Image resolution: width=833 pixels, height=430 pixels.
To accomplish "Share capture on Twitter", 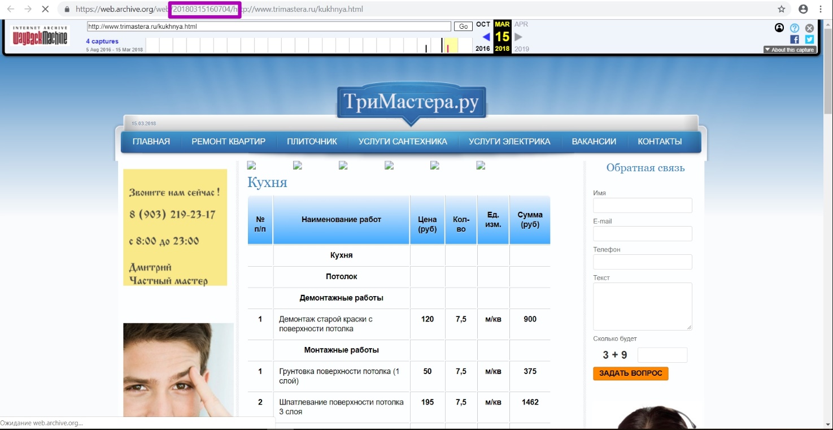I will pyautogui.click(x=809, y=40).
